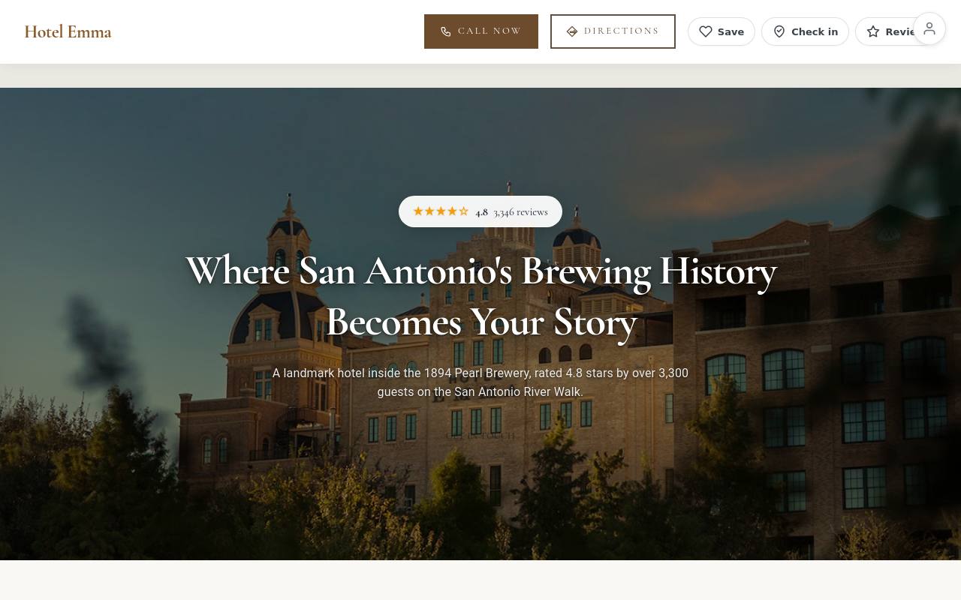Click the 3,346 reviews text
The image size is (961, 600).
tap(520, 212)
